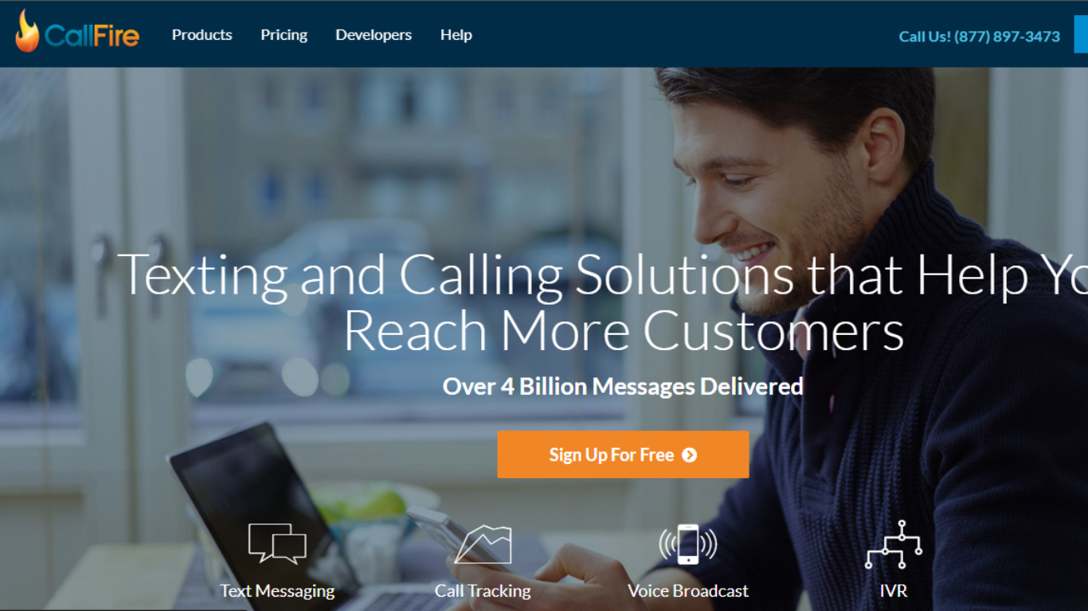This screenshot has width=1088, height=611.
Task: Open the Help menu item
Action: tap(456, 35)
